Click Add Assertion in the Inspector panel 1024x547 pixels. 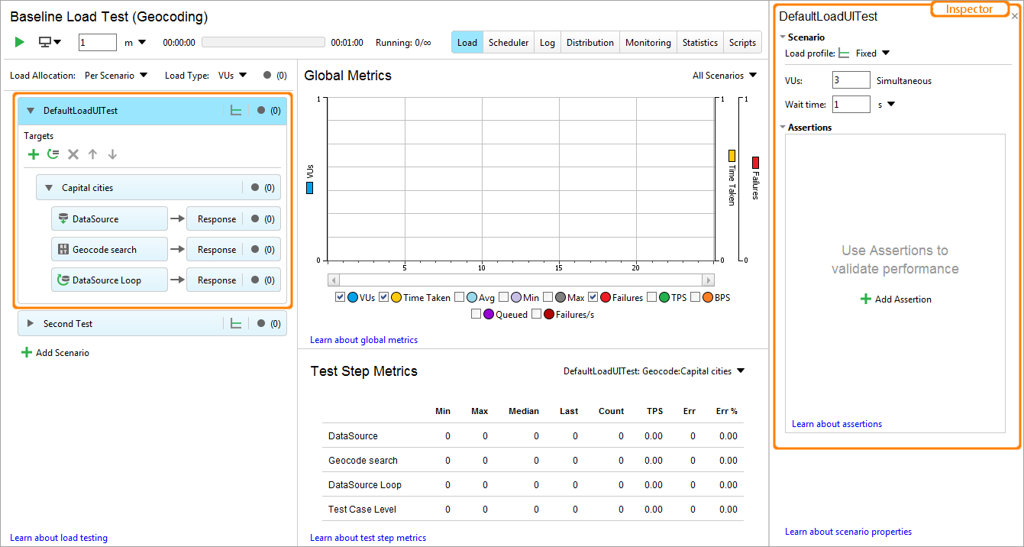895,299
